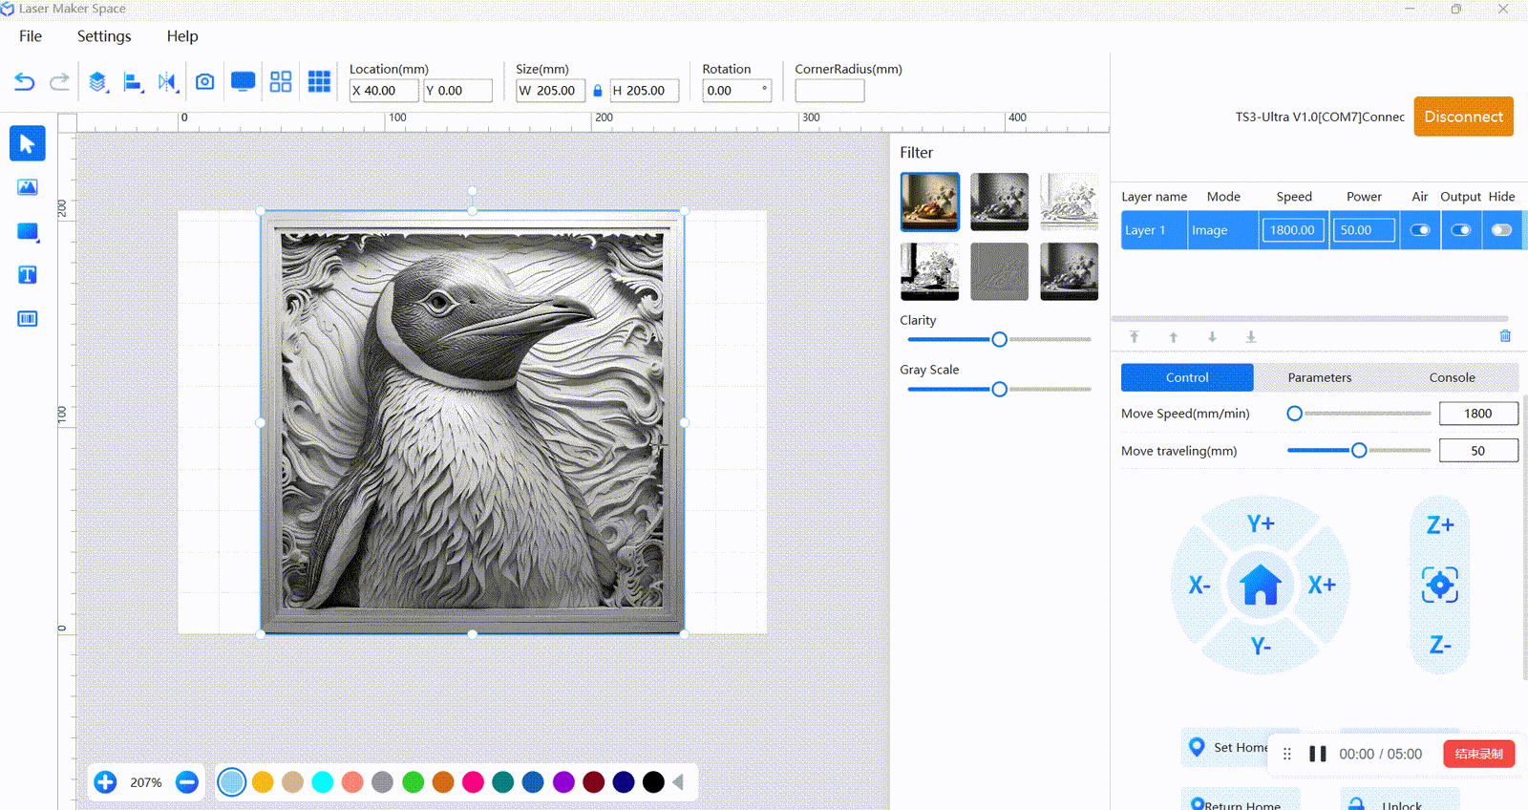Click the home icon in jog pad
Image resolution: width=1528 pixels, height=810 pixels.
tap(1261, 585)
